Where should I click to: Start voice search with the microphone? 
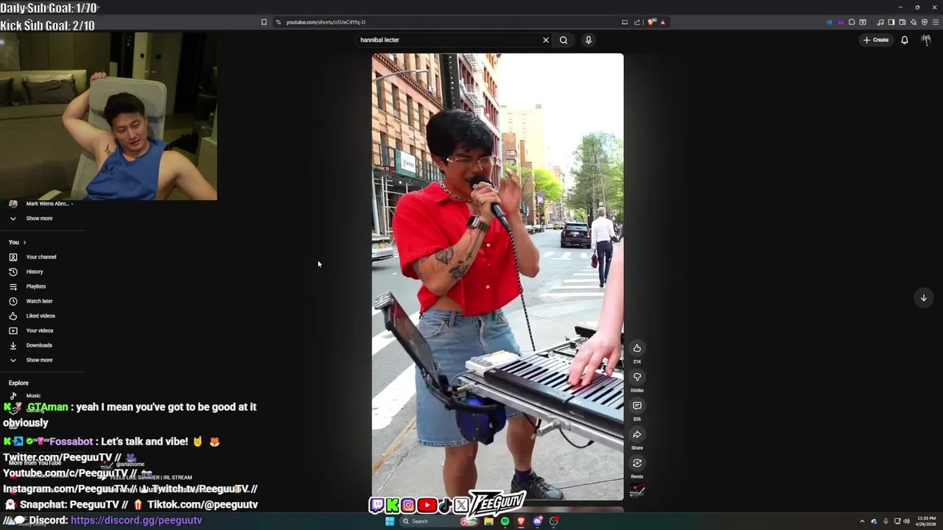point(589,40)
